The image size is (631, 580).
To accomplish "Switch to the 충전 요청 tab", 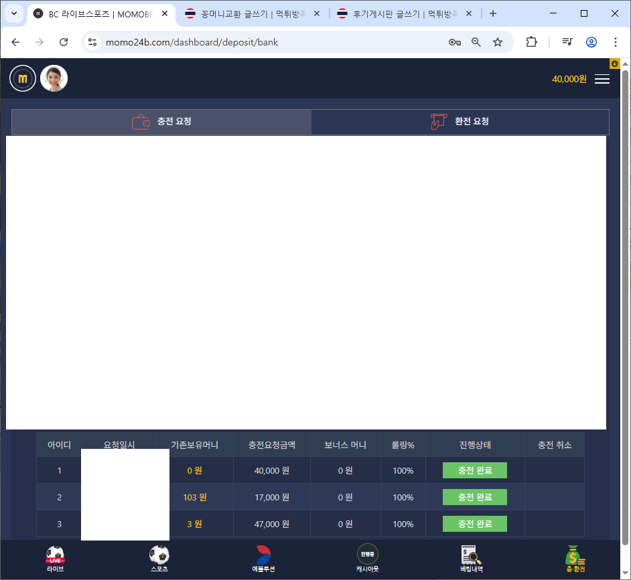I will point(161,122).
